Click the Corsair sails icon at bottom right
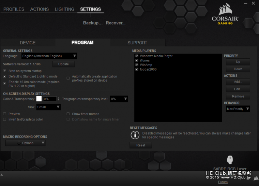Screen dimensions: 259x186 click(256, 178)
